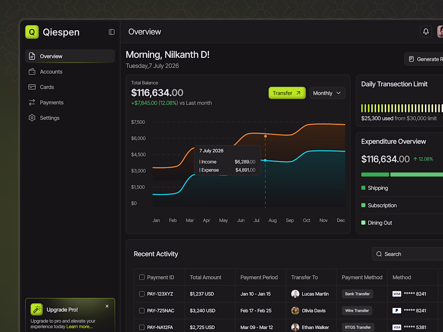This screenshot has height=332, width=443.
Task: Click the $1,237 USD amount cell
Action: [202, 294]
